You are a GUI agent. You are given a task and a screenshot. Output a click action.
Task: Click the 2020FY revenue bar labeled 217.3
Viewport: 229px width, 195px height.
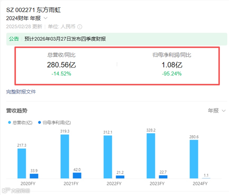(x=22, y=163)
